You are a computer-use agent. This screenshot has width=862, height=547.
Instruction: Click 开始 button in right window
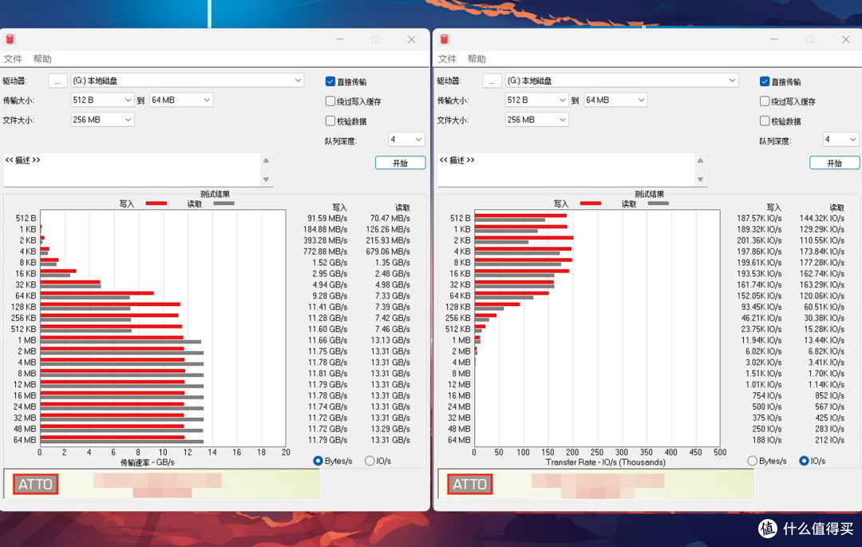tap(835, 163)
